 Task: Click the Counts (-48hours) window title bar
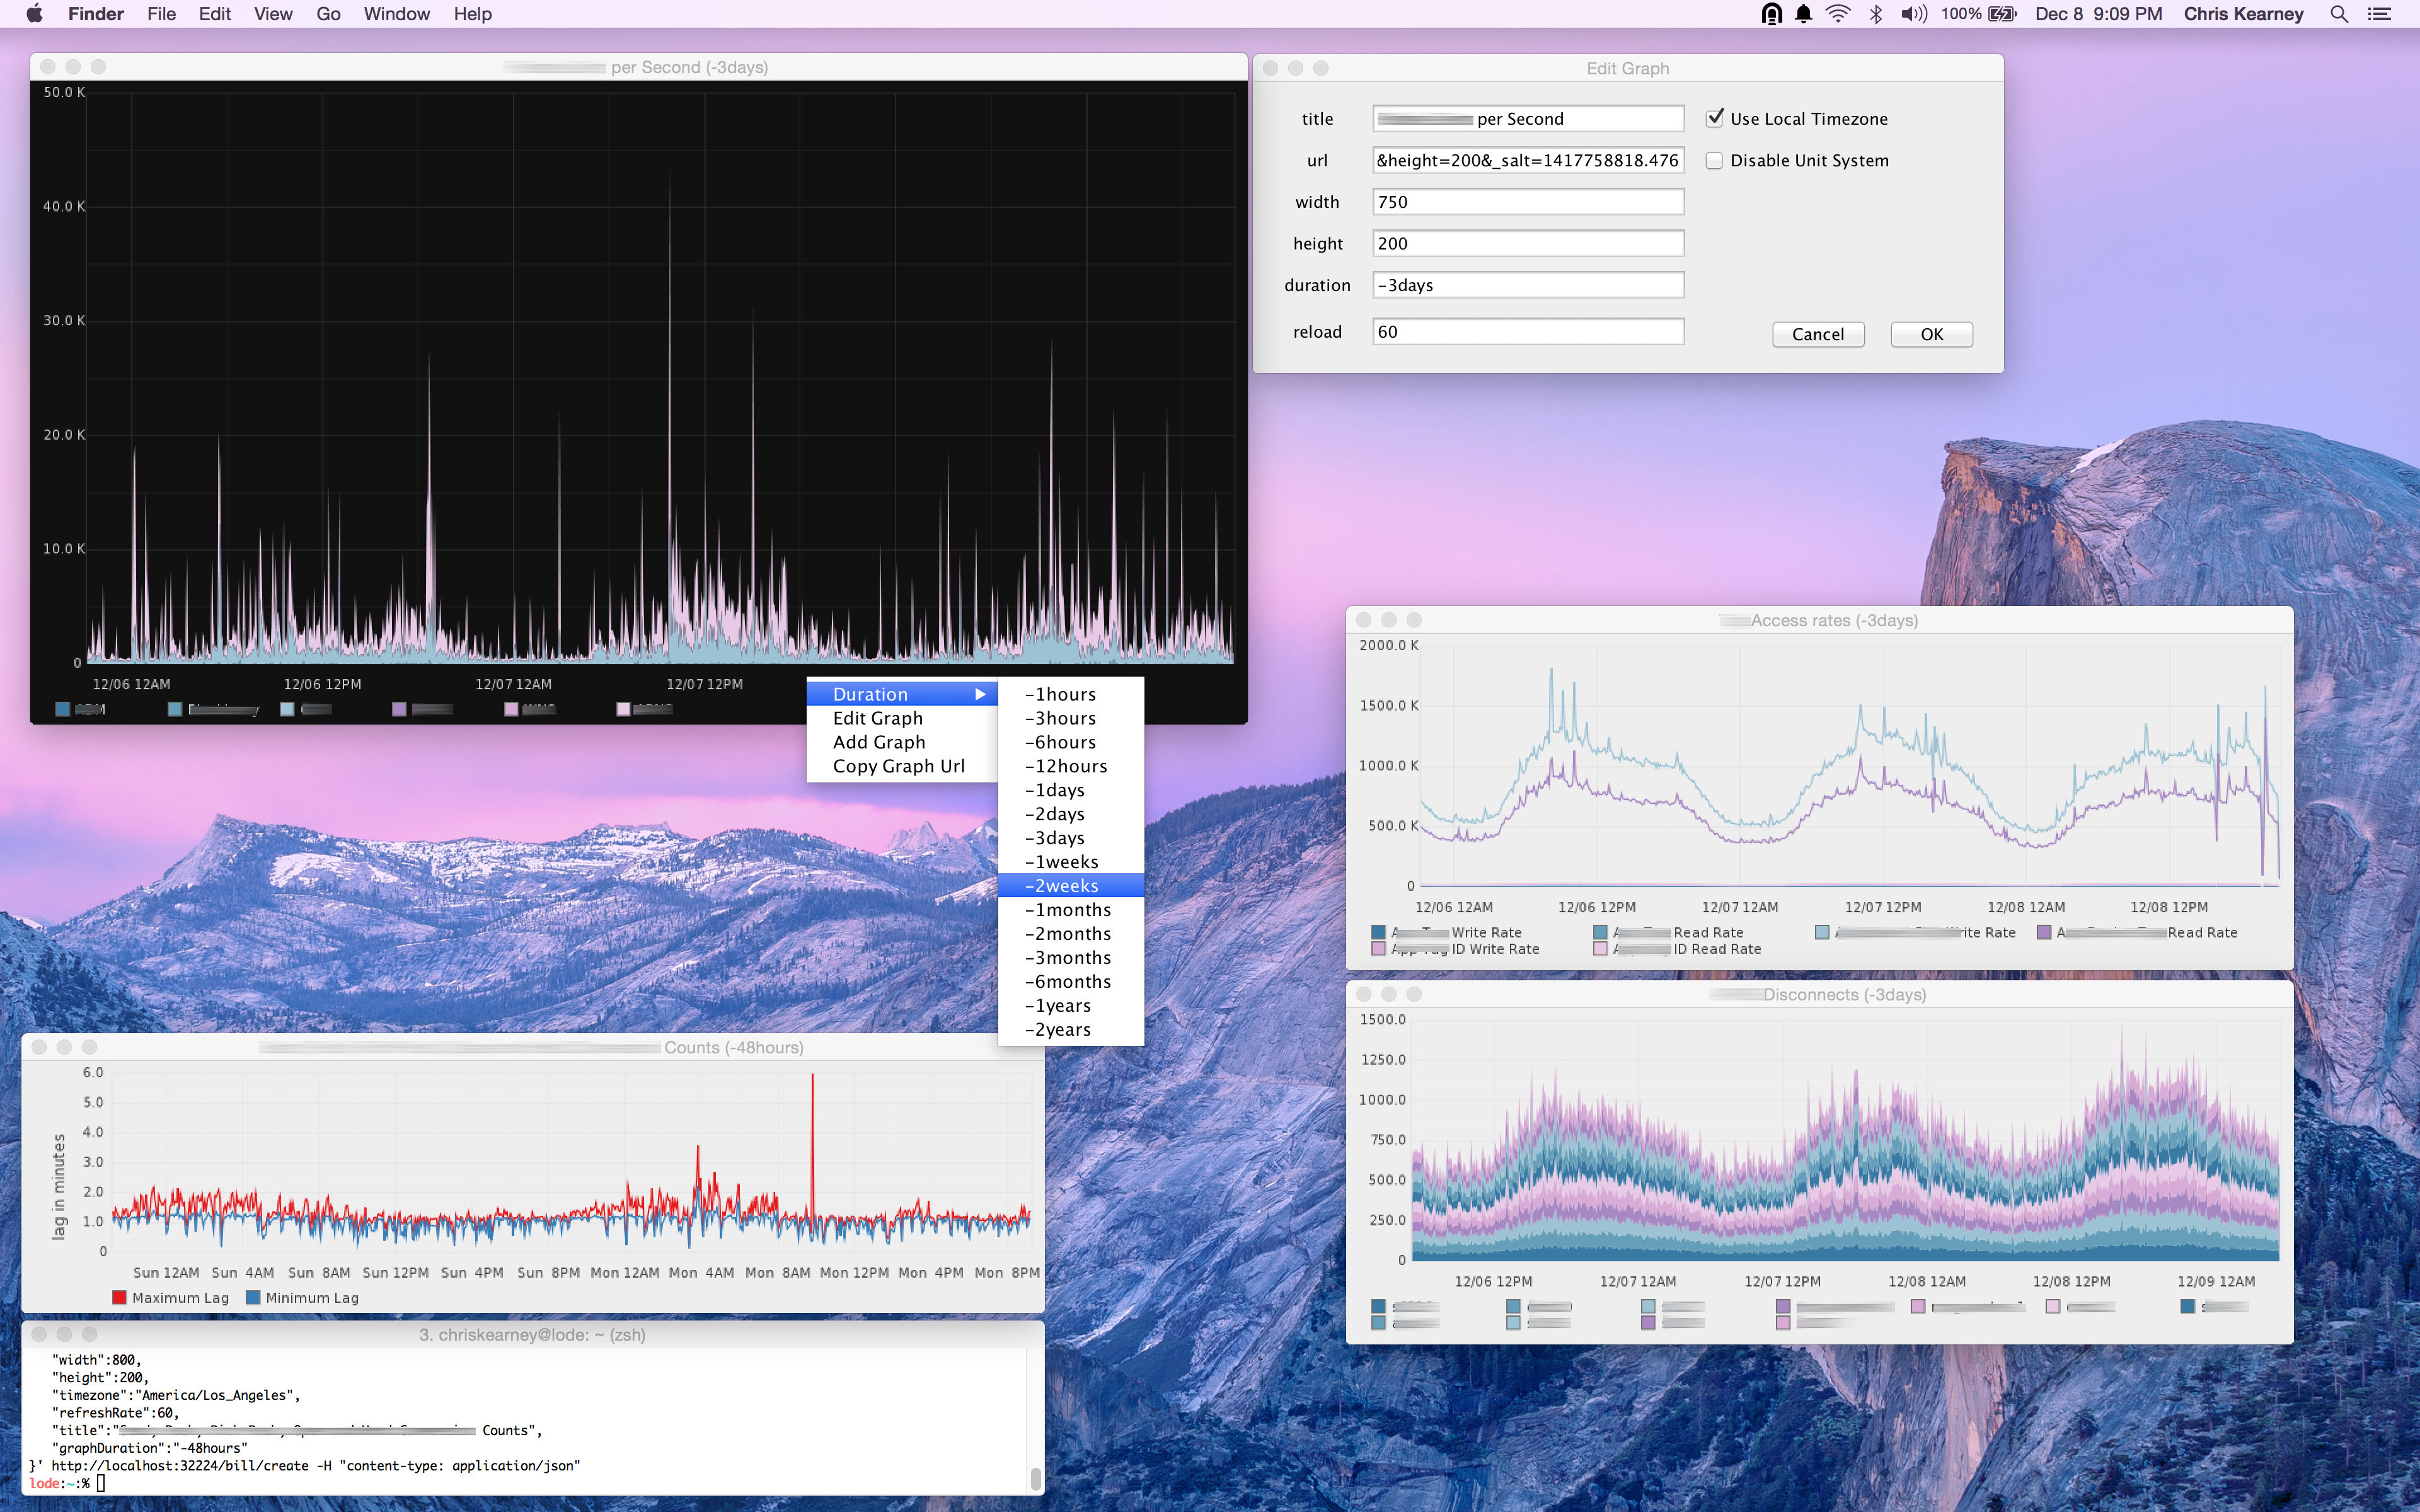(x=533, y=1047)
